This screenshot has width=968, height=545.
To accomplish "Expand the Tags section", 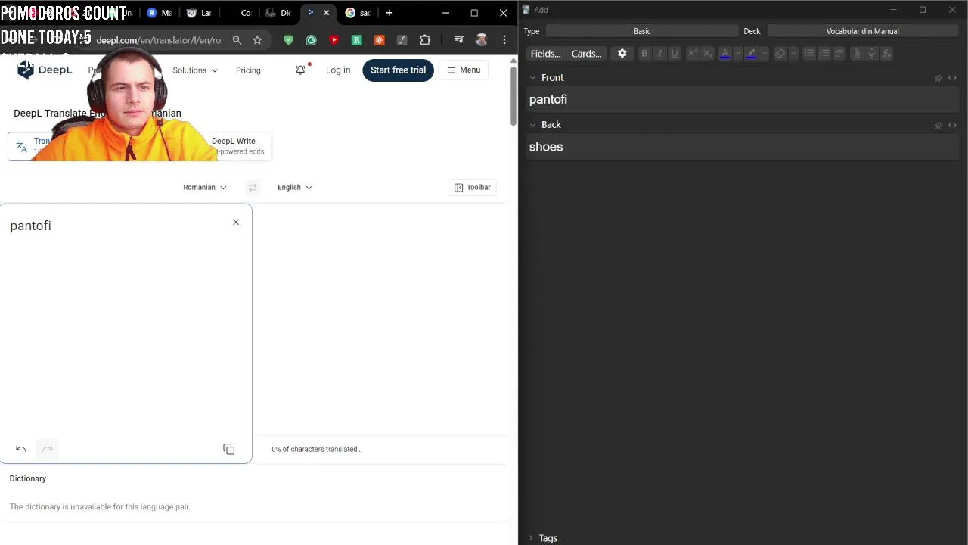I will pos(531,538).
